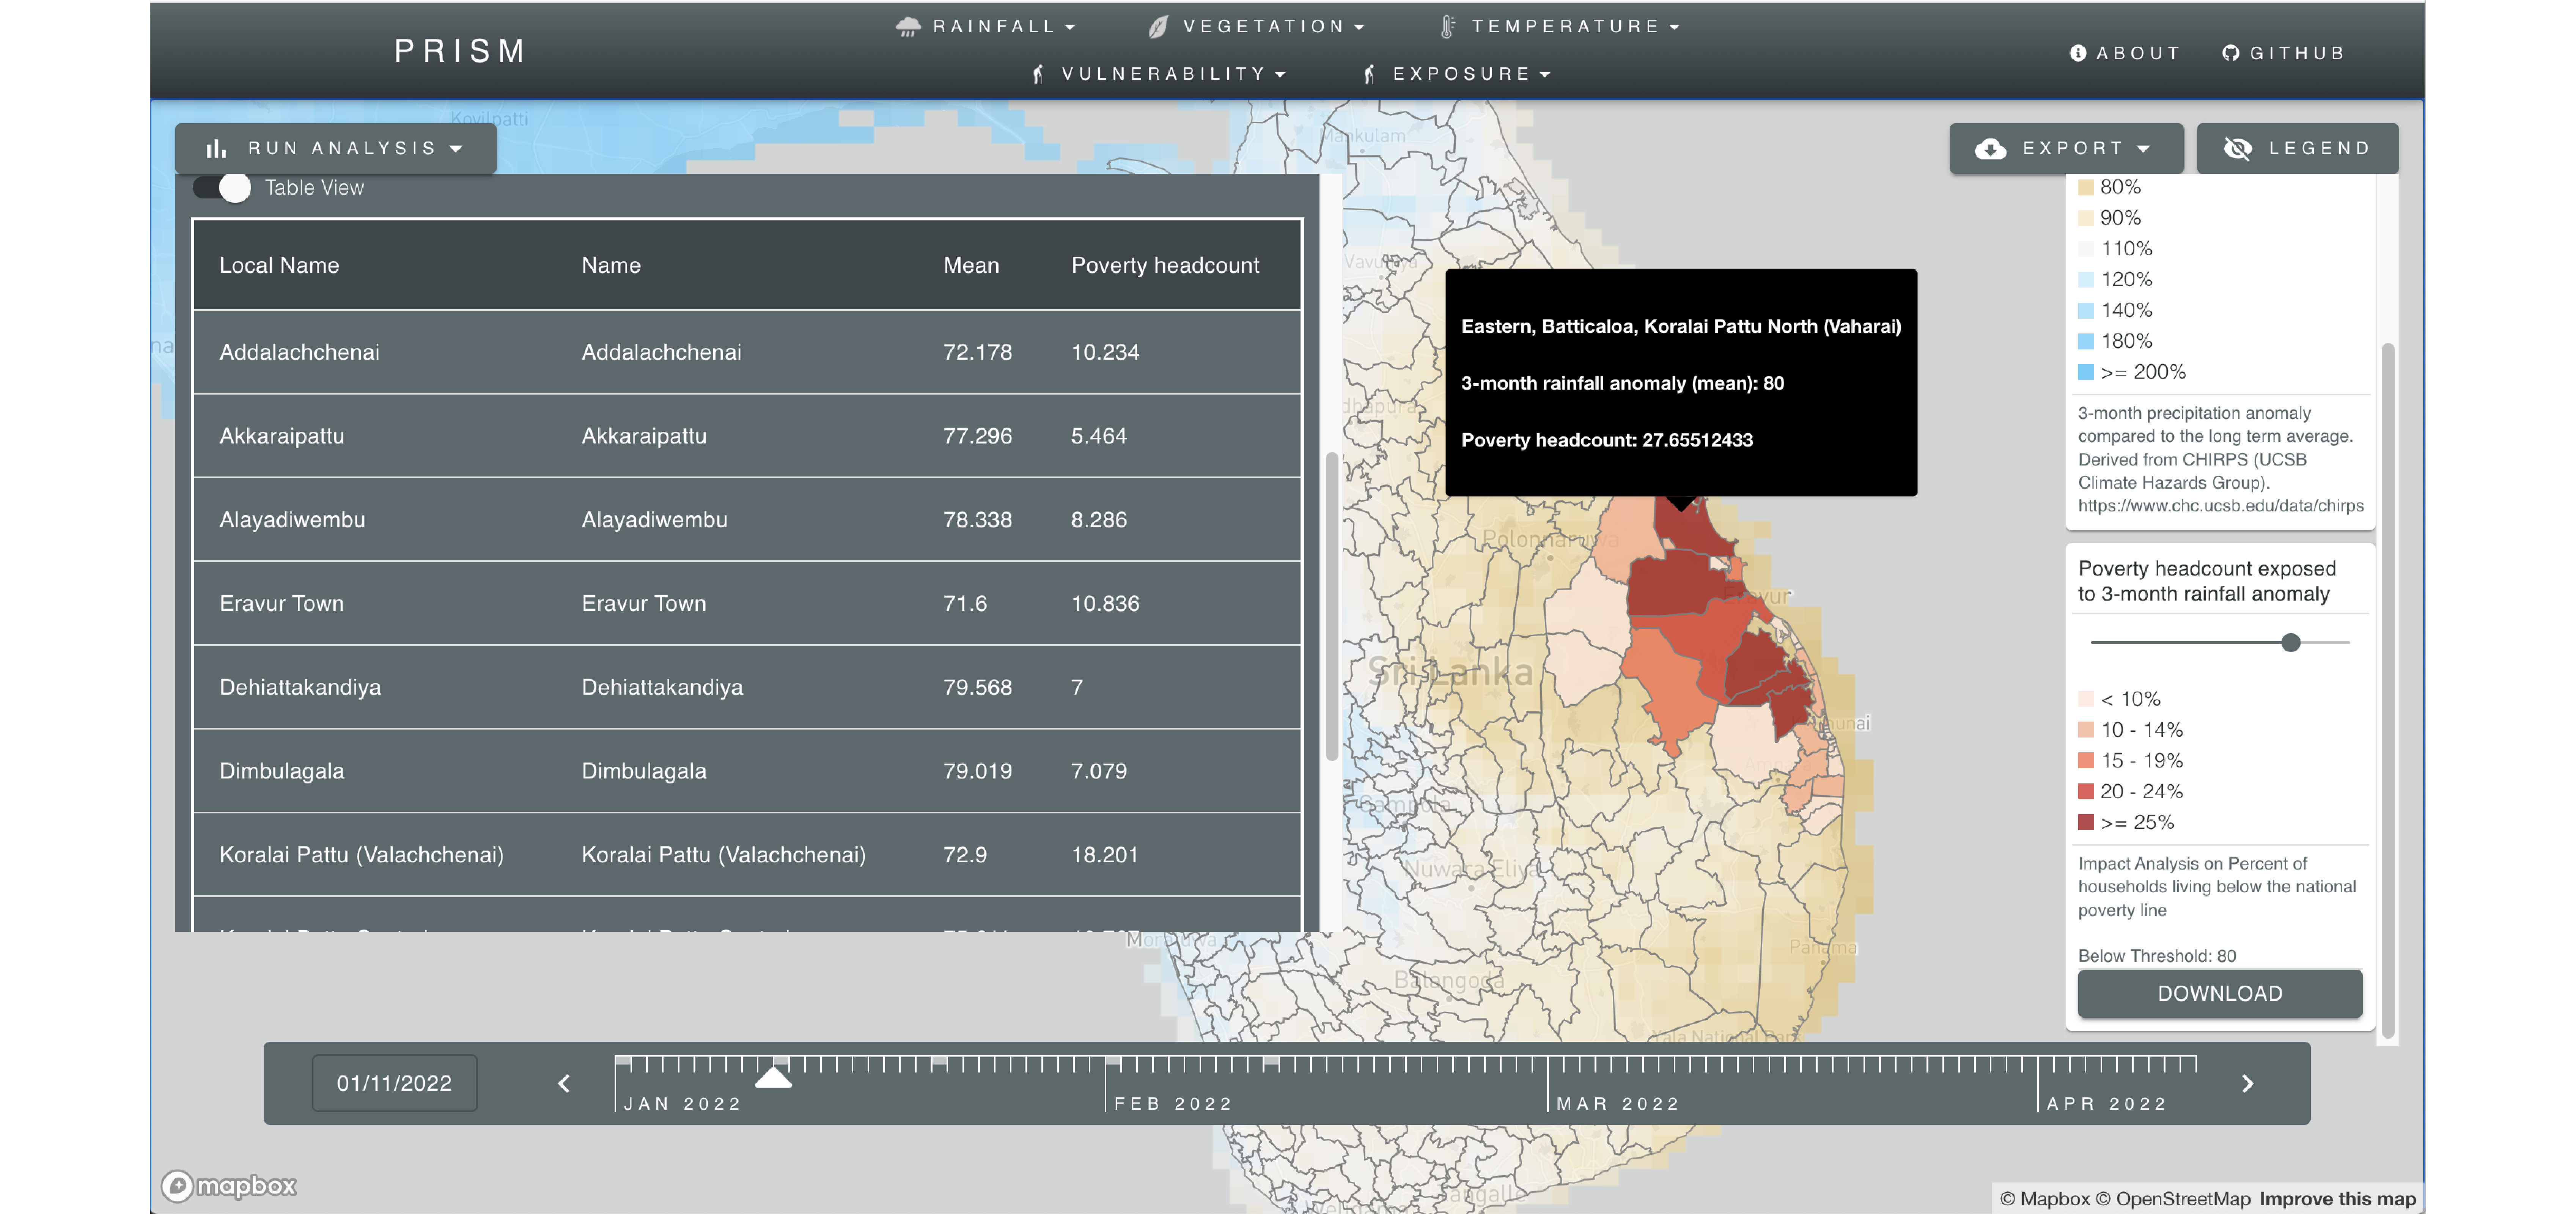Select the Akkaraipattu table row

coord(747,436)
